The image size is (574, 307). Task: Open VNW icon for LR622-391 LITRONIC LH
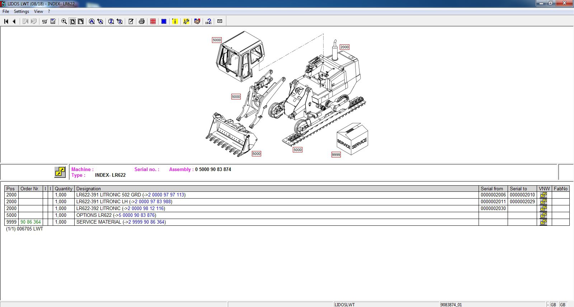tap(544, 202)
